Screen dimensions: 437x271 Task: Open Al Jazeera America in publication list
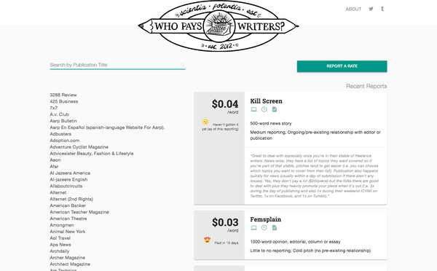(70, 173)
